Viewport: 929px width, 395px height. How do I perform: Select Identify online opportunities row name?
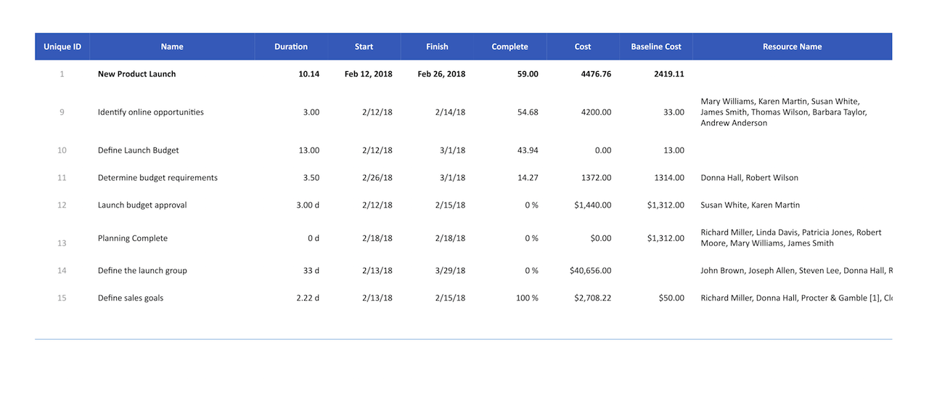pyautogui.click(x=151, y=113)
